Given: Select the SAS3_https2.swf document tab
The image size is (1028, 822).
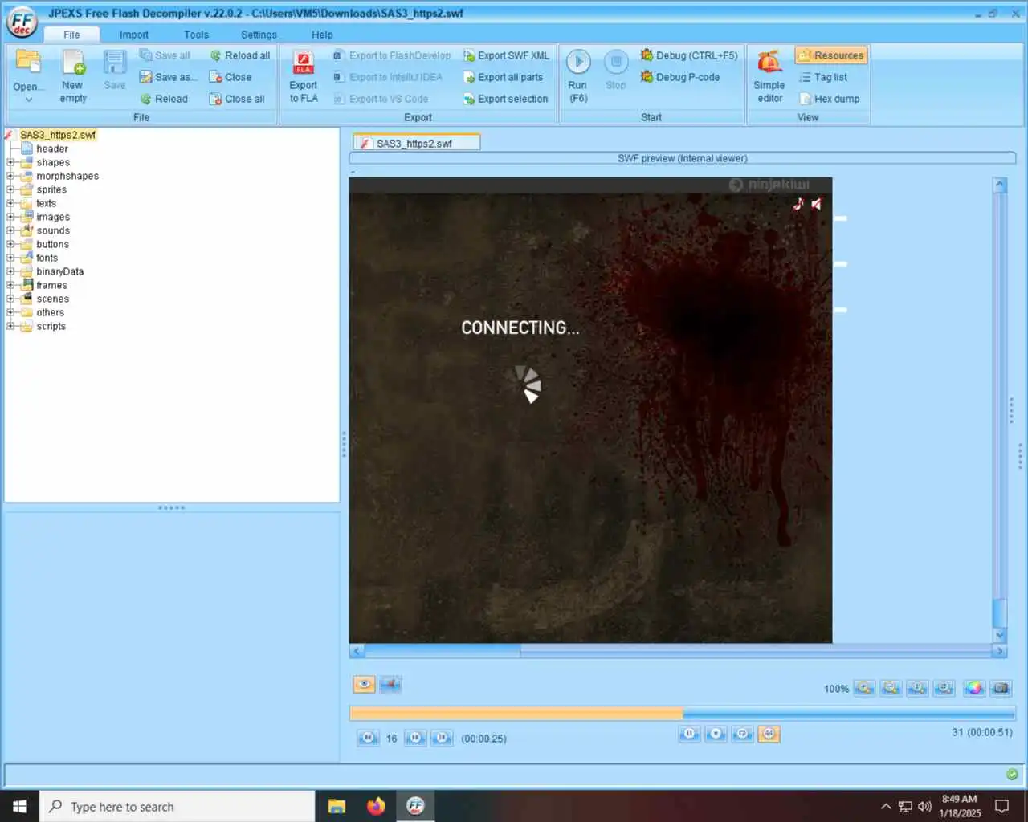Looking at the screenshot, I should [416, 143].
